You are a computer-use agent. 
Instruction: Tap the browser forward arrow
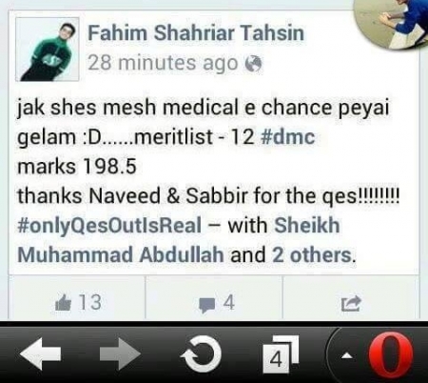tap(120, 353)
